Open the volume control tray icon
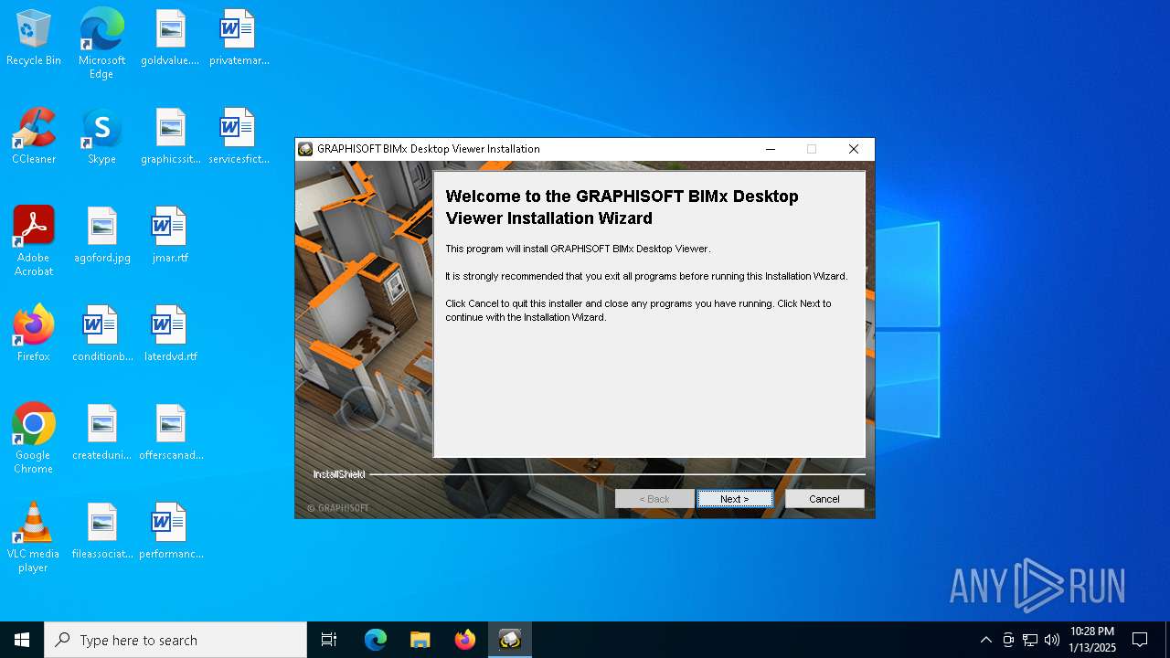The width and height of the screenshot is (1170, 658). tap(1052, 640)
